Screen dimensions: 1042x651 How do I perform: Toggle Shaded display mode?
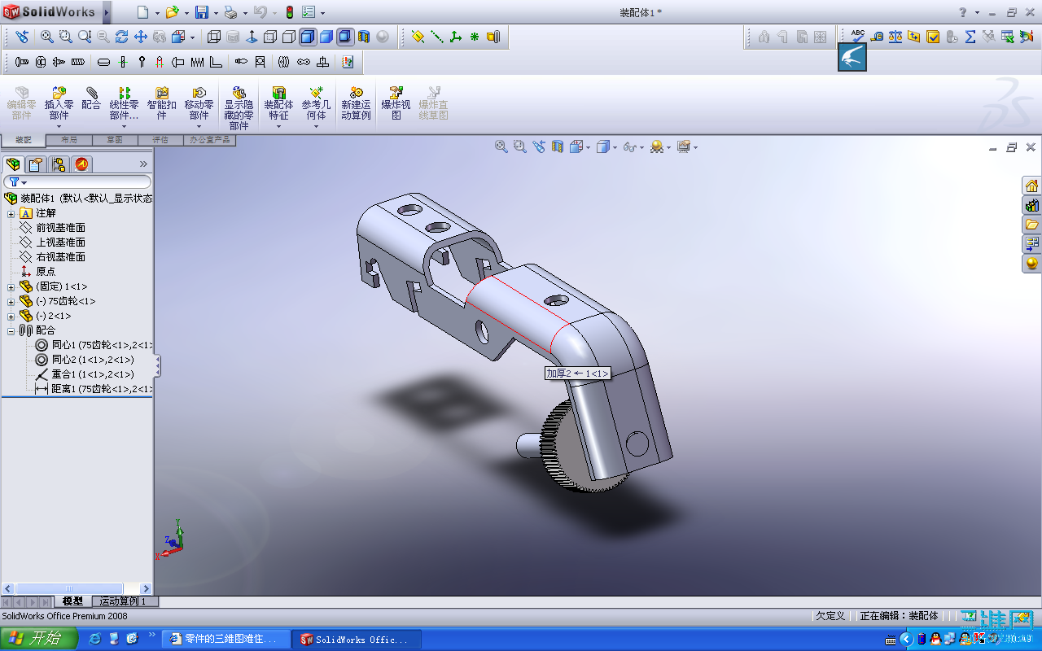pos(326,37)
